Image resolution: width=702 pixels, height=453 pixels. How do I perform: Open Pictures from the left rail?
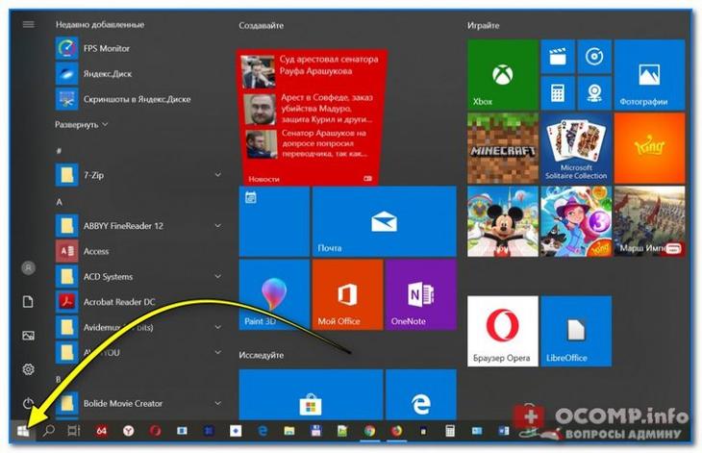pyautogui.click(x=28, y=336)
